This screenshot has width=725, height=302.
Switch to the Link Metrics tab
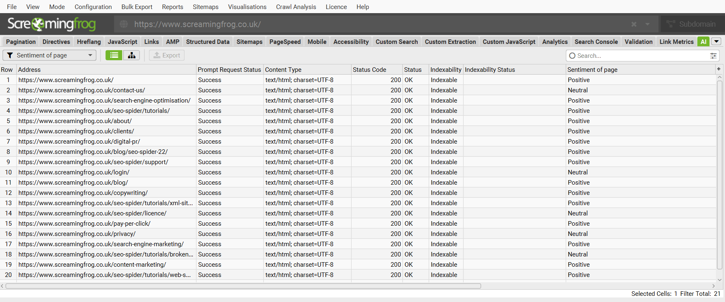pos(677,41)
